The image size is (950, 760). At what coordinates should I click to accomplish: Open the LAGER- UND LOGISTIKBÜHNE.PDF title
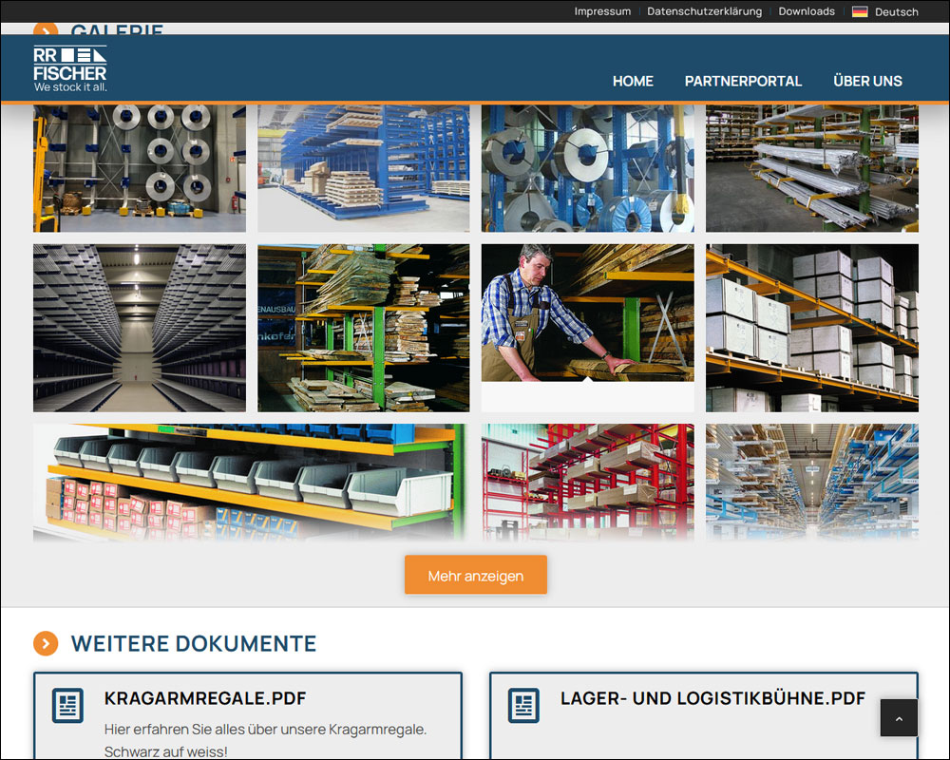(x=712, y=698)
